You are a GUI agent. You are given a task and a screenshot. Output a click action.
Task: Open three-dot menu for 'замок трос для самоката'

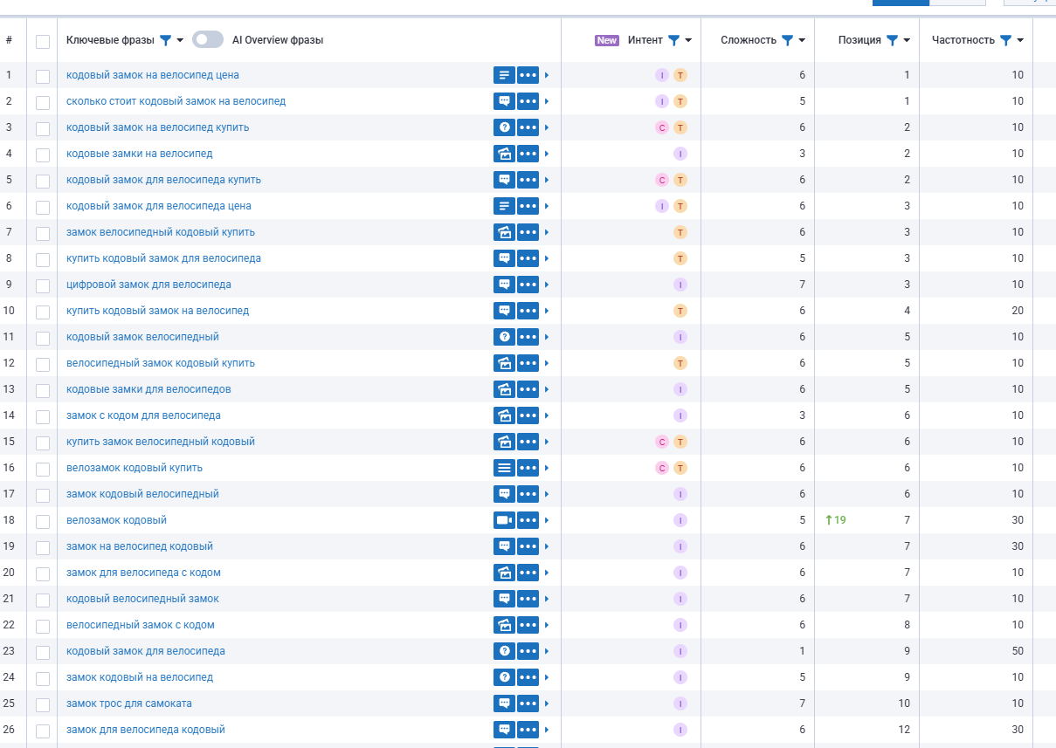coord(528,703)
